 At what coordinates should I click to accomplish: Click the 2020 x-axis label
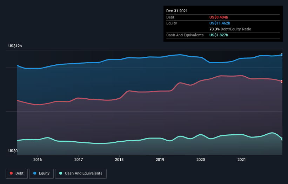pyautogui.click(x=201, y=160)
